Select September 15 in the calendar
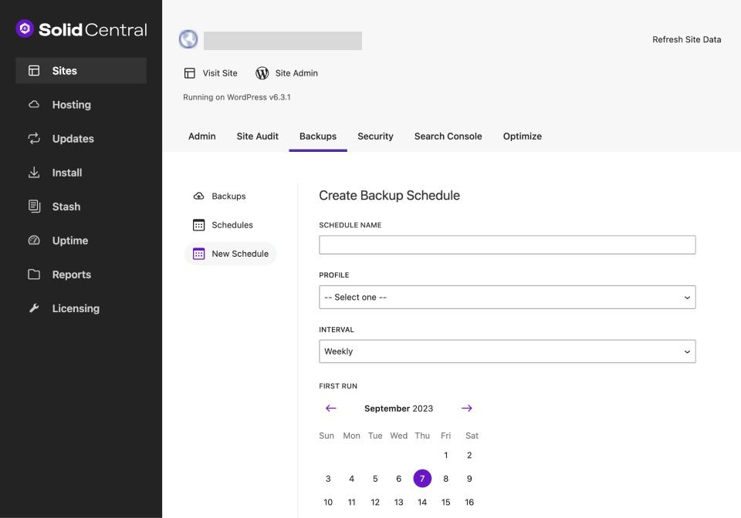Screen dimensions: 741x518 click(x=445, y=503)
